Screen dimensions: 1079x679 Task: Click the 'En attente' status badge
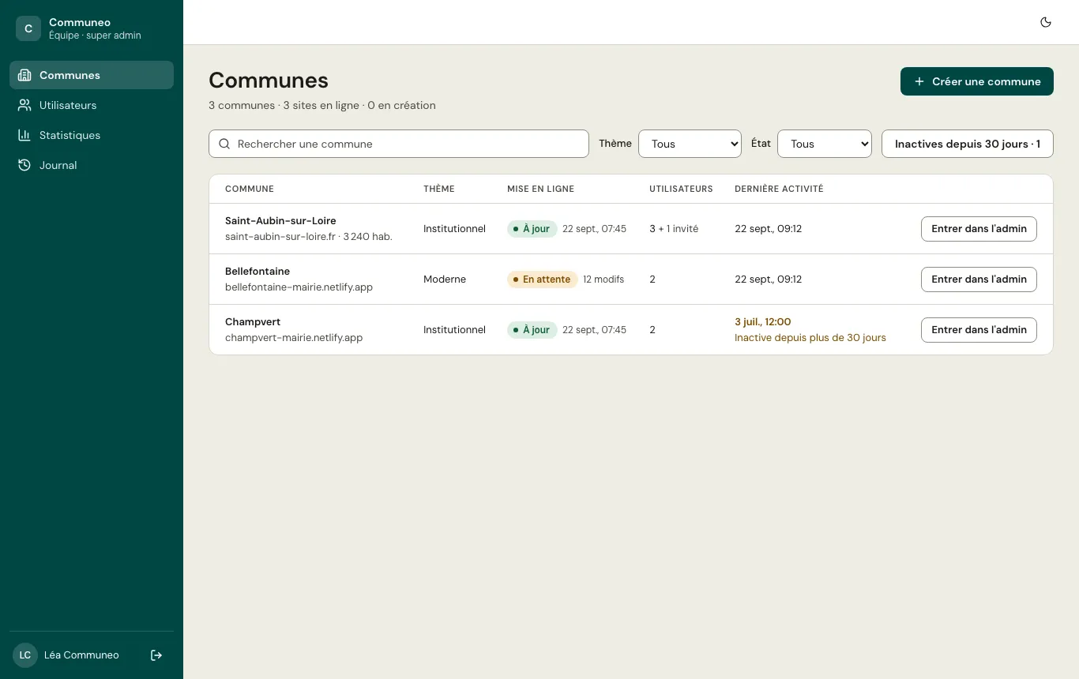542,279
